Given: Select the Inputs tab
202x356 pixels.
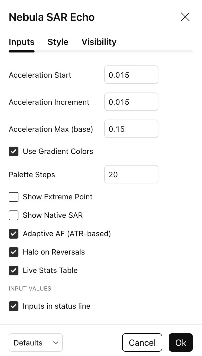Looking at the screenshot, I should pyautogui.click(x=22, y=42).
